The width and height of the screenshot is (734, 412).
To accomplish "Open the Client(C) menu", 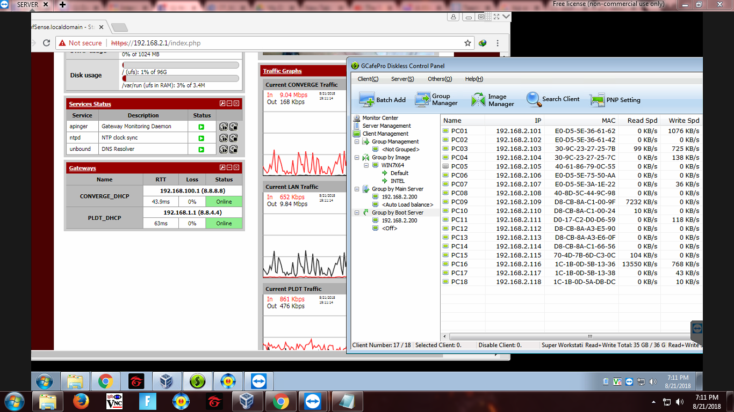I will [368, 79].
